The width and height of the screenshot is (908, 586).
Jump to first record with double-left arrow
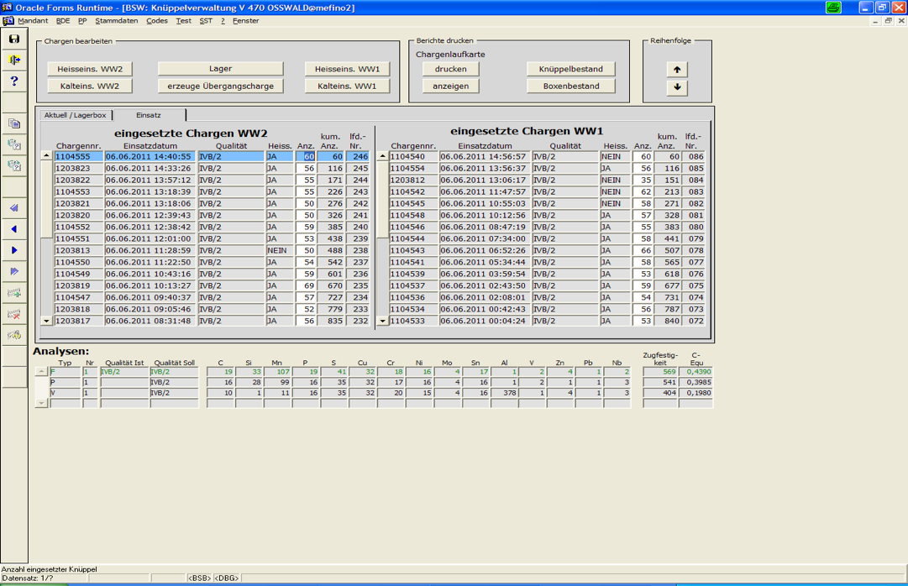click(x=14, y=208)
